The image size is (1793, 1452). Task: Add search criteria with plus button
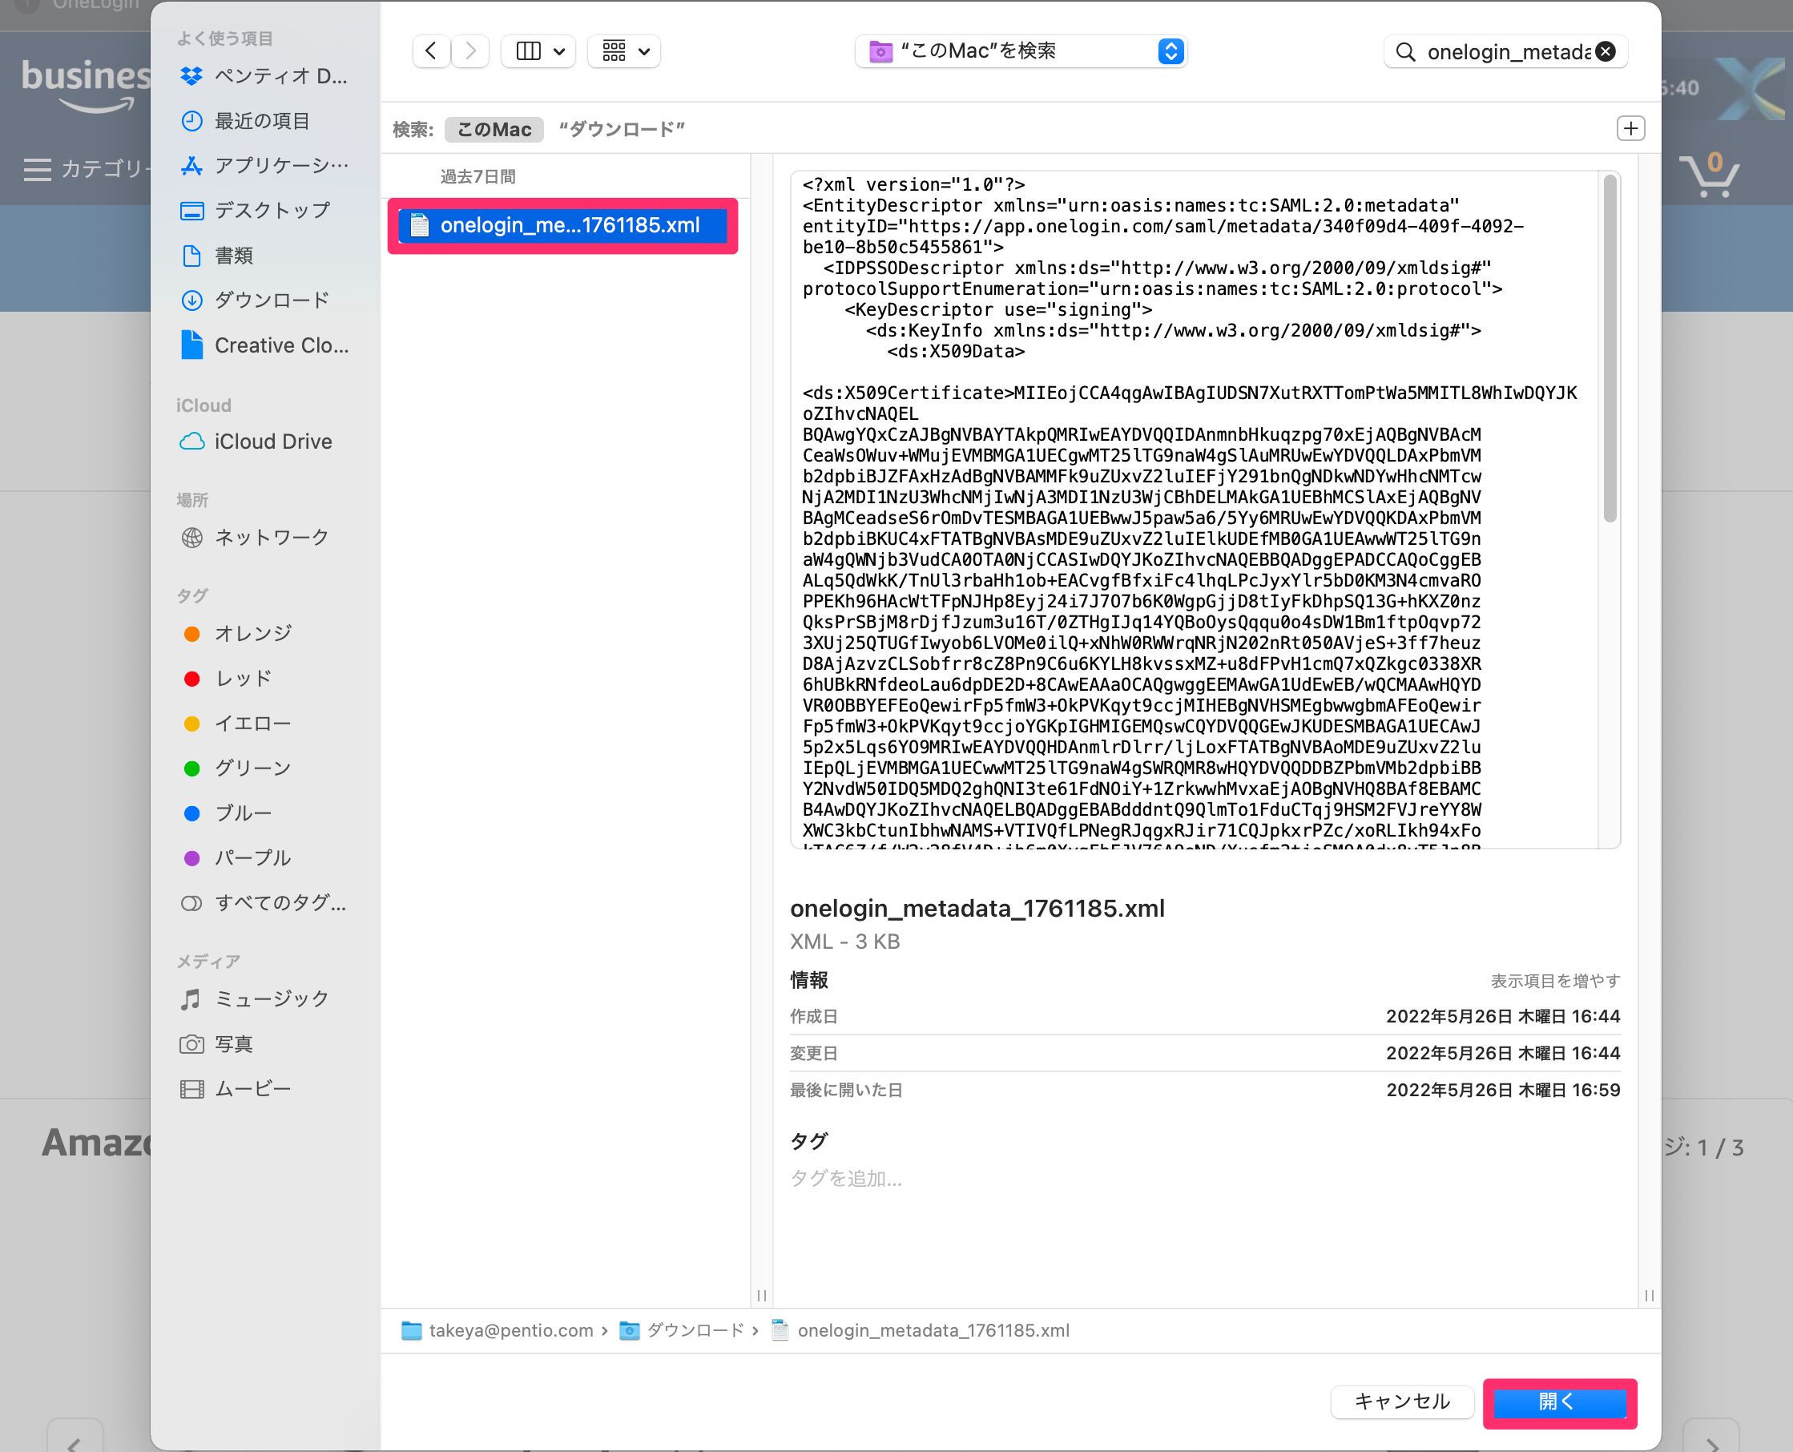pos(1630,129)
